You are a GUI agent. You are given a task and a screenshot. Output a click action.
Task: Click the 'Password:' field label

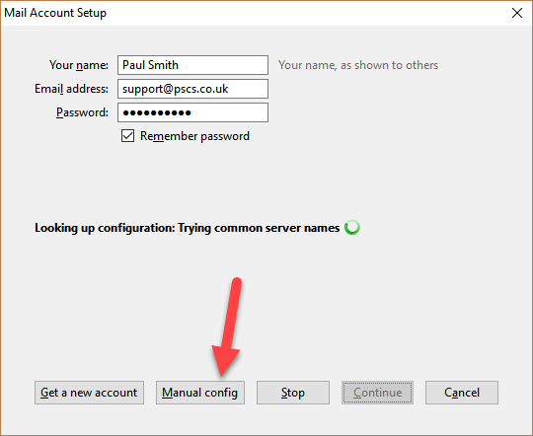pos(82,112)
